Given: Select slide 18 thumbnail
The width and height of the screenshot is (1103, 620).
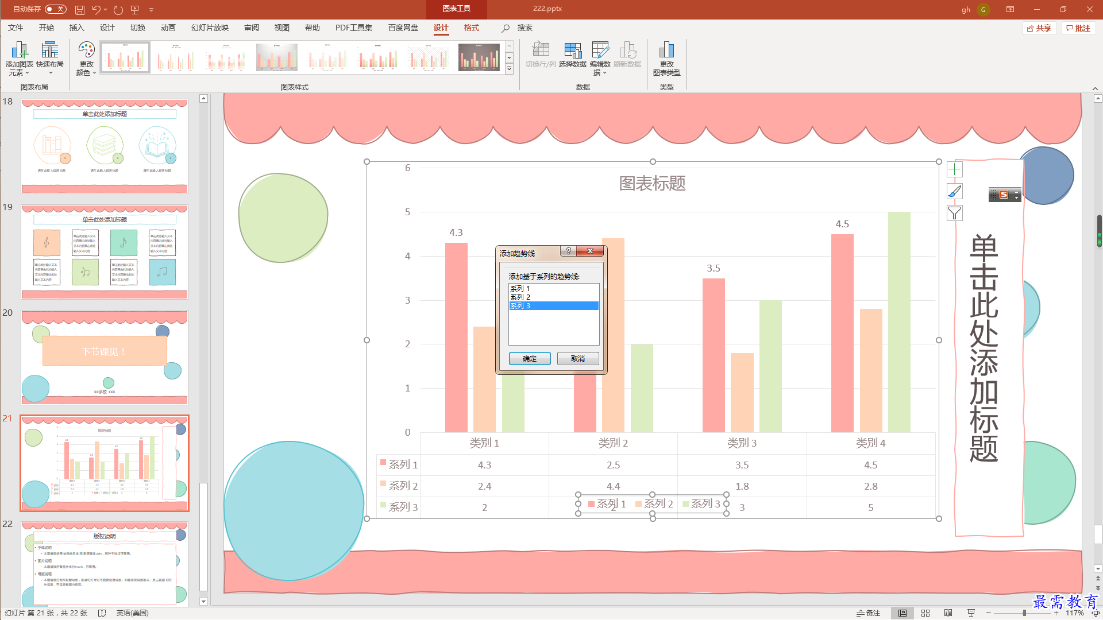Looking at the screenshot, I should pyautogui.click(x=105, y=146).
